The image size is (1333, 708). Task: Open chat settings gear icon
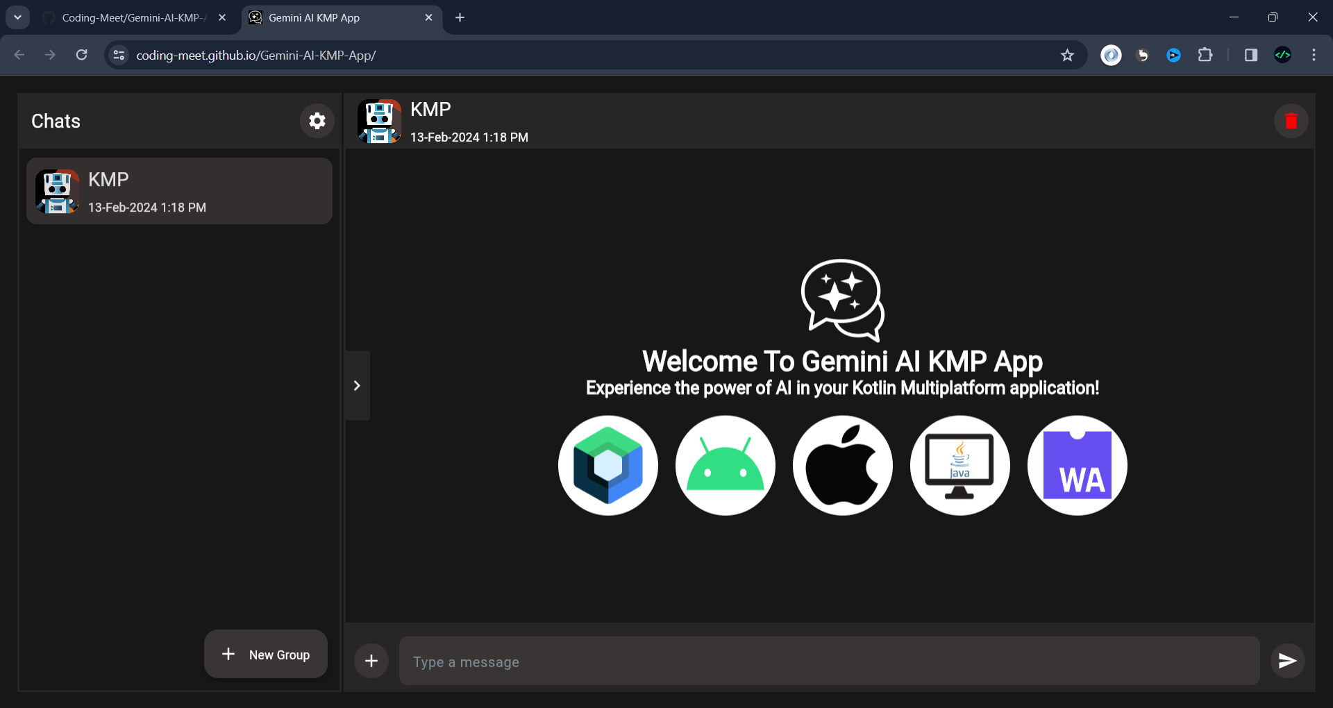[x=317, y=121]
